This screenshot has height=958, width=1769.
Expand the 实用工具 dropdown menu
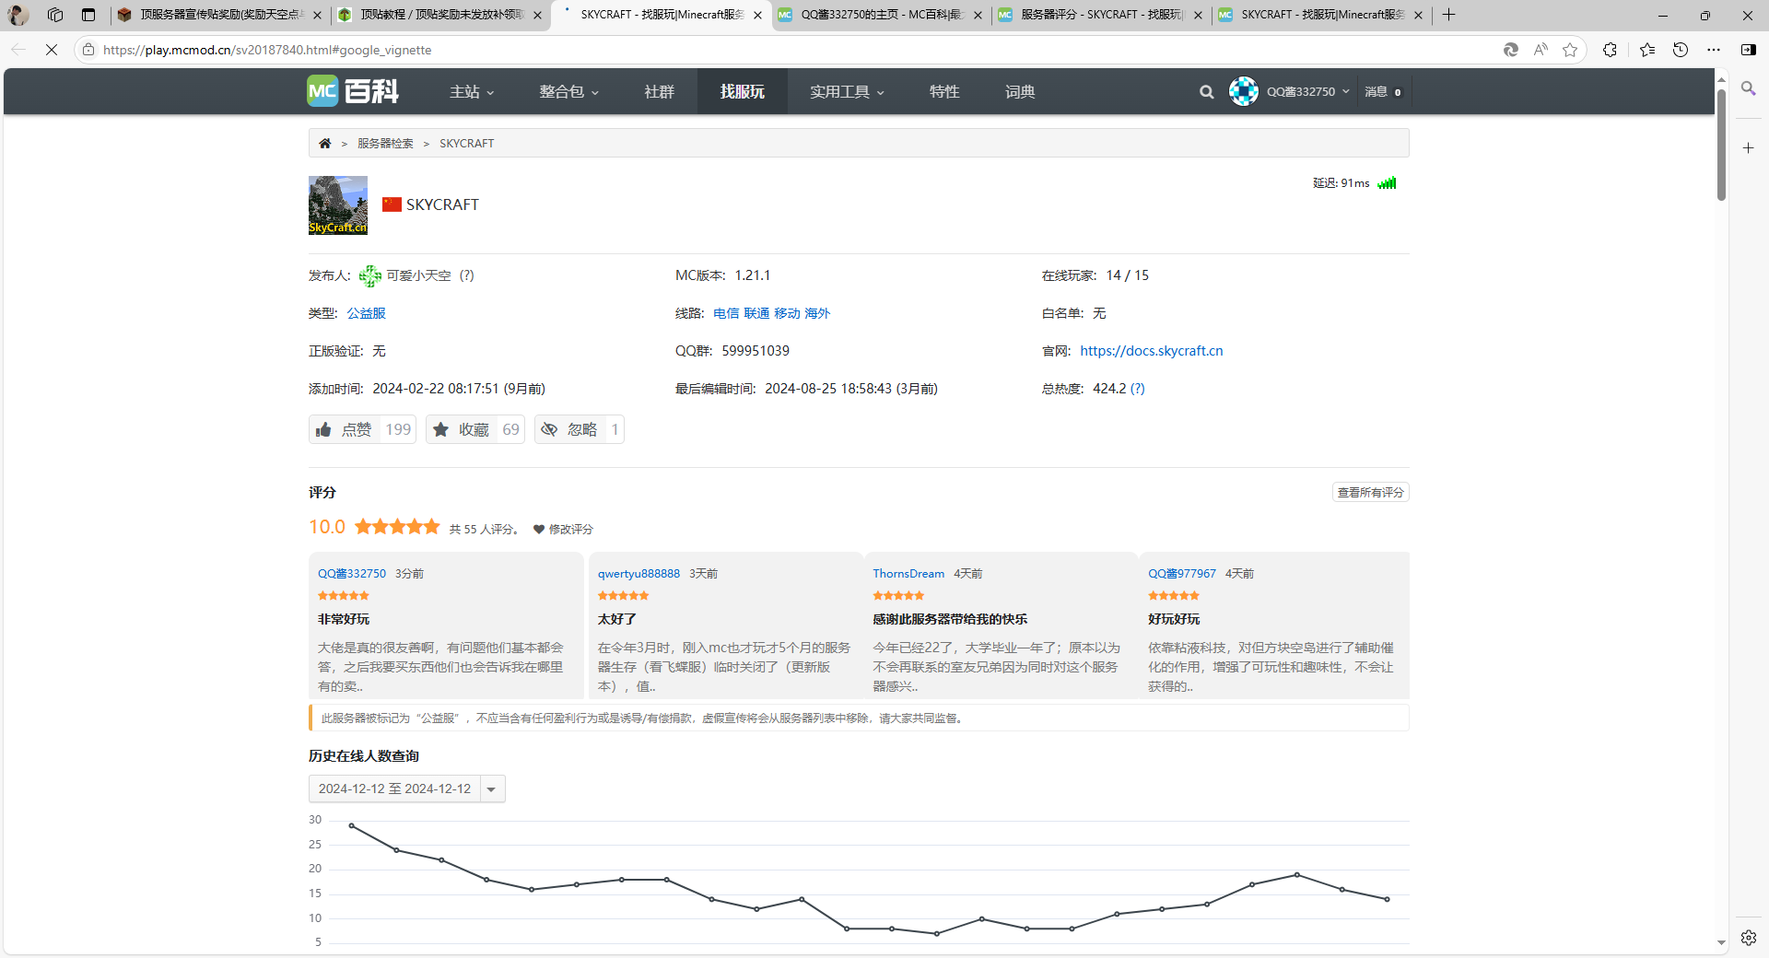(x=847, y=92)
